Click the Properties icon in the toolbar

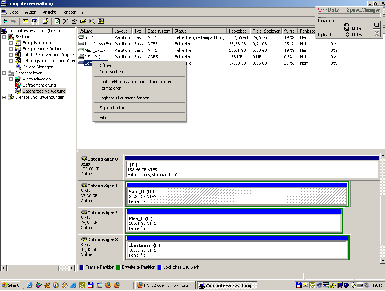click(74, 21)
